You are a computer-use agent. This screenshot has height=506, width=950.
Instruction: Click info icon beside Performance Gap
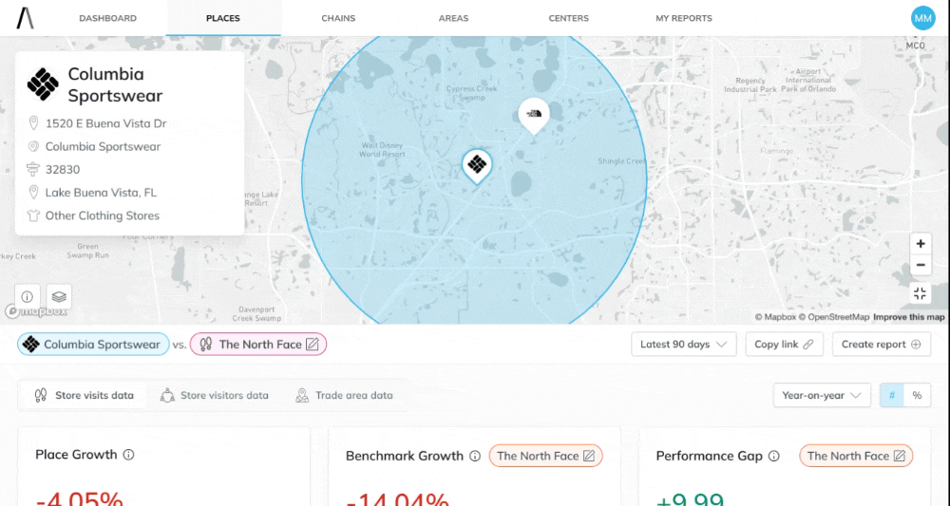(773, 456)
